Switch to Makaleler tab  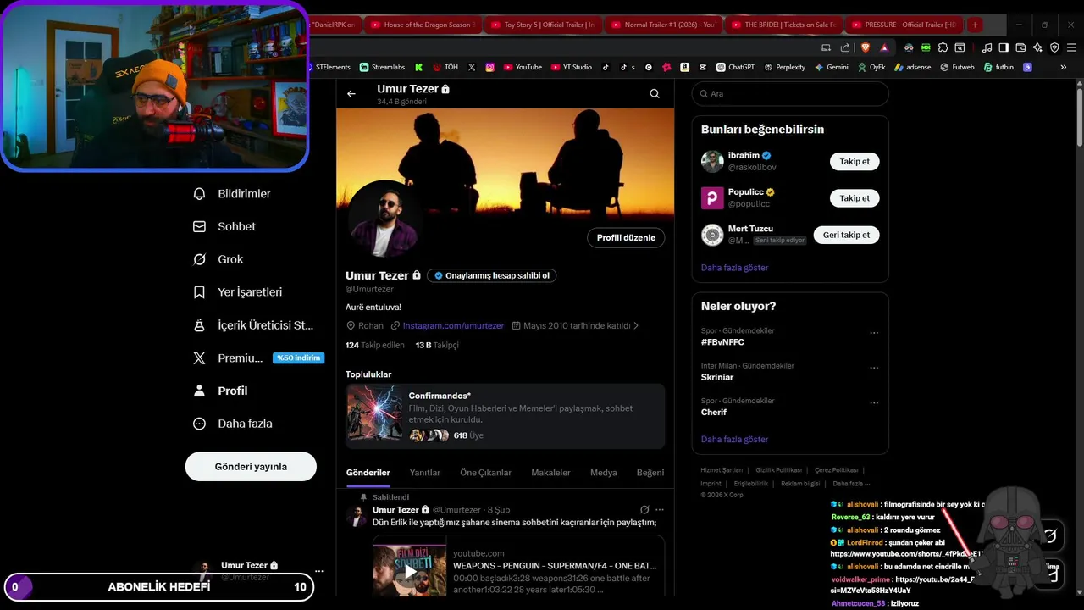tap(550, 473)
